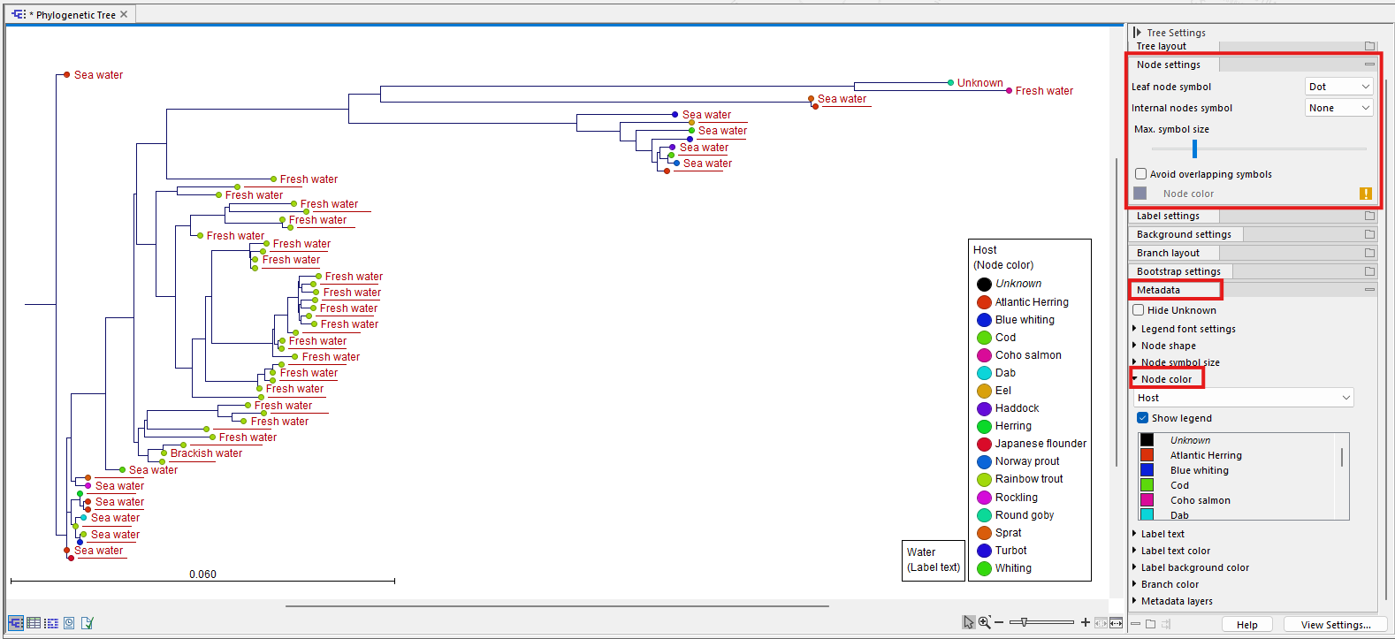Select the zoom in magnifier tool

point(985,623)
